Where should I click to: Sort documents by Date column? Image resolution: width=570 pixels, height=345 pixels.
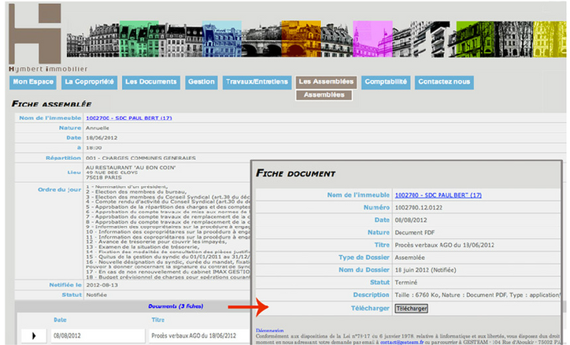pos(60,320)
